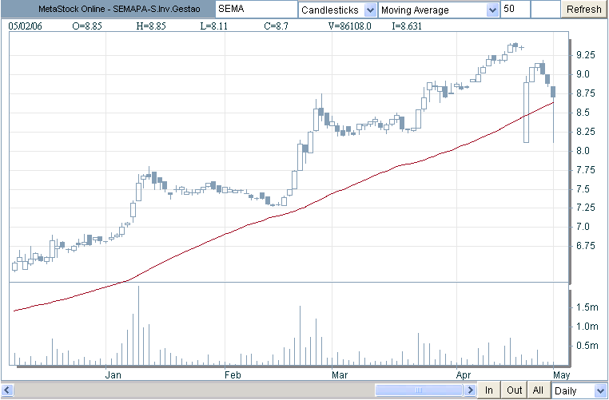Click the May date axis label
The width and height of the screenshot is (609, 400).
point(562,375)
